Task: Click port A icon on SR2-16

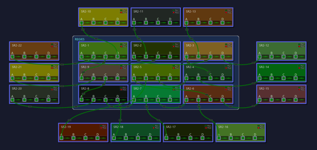Action: (219, 138)
